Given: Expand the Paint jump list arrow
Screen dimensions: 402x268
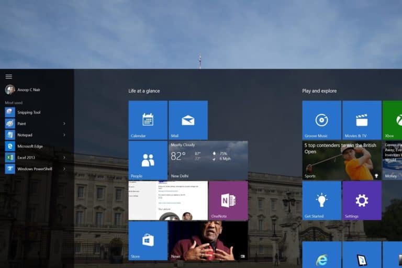Looking at the screenshot, I should click(64, 124).
